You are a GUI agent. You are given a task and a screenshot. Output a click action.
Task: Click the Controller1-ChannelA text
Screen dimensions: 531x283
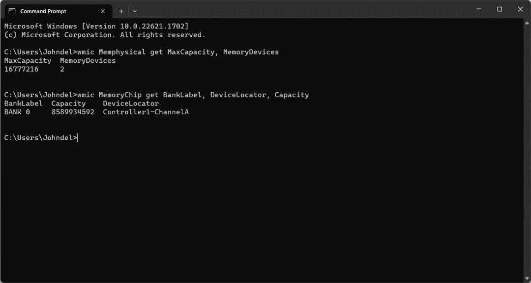coord(146,112)
